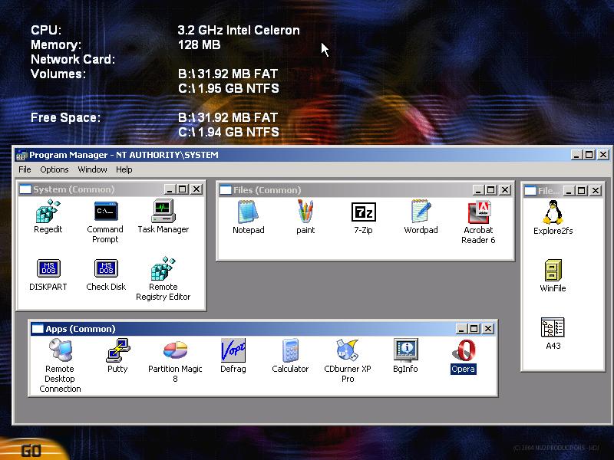Click the System (Common) title bar
This screenshot has height=460, width=614.
(x=111, y=189)
